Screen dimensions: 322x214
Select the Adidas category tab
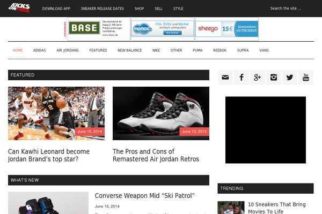coord(39,50)
